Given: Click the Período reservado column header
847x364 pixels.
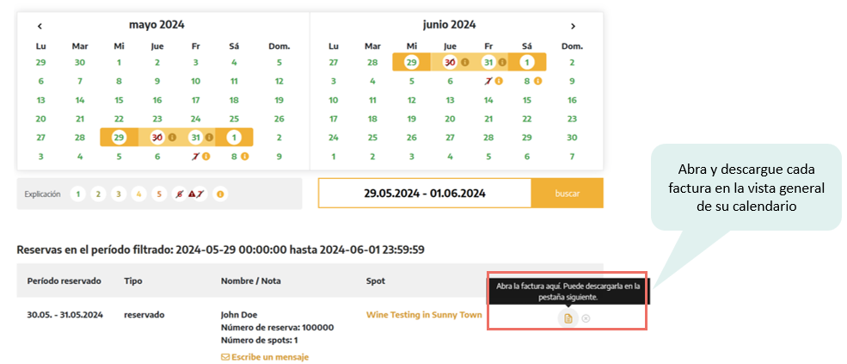Looking at the screenshot, I should [x=64, y=281].
